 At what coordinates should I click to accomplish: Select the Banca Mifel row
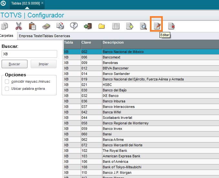point(141,112)
